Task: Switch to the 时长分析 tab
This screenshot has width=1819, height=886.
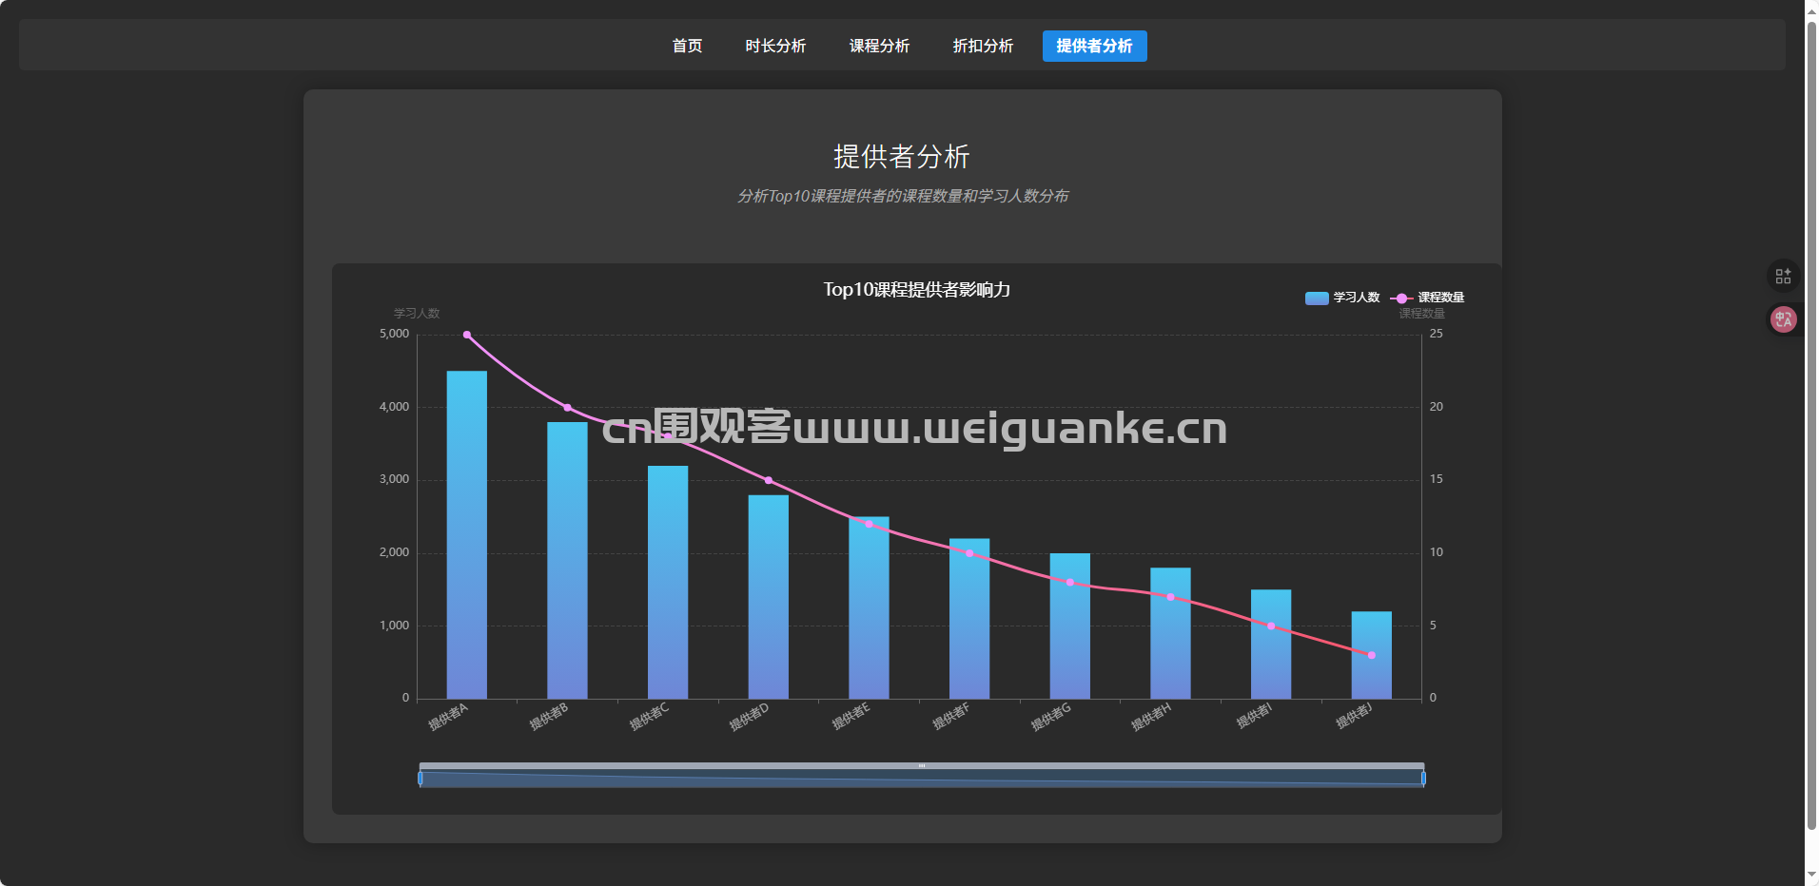Action: pos(775,46)
